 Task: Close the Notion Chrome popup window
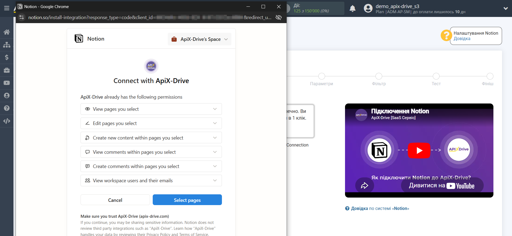279,6
